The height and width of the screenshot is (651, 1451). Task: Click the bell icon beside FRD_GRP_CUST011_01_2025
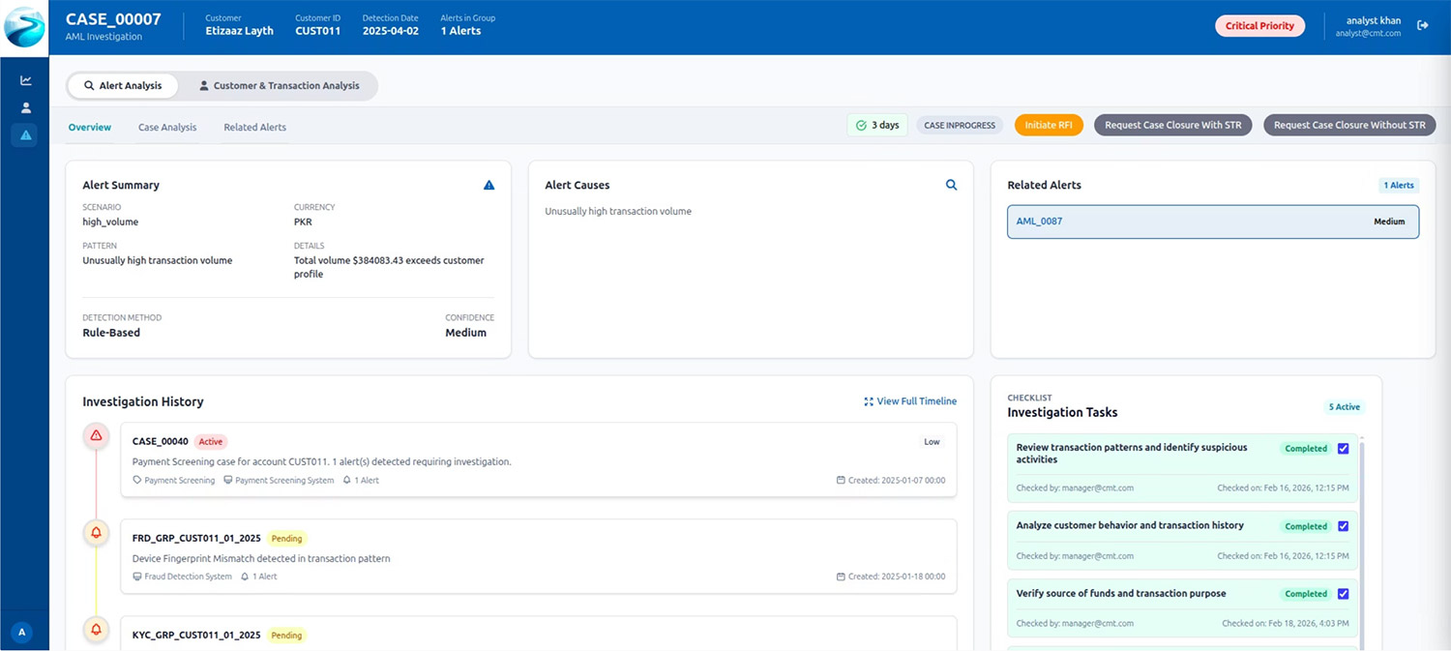pos(96,532)
